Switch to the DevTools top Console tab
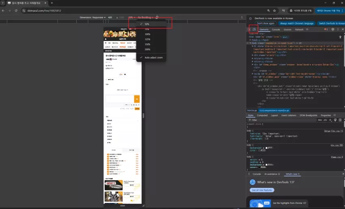This screenshot has height=209, width=345. (276, 30)
